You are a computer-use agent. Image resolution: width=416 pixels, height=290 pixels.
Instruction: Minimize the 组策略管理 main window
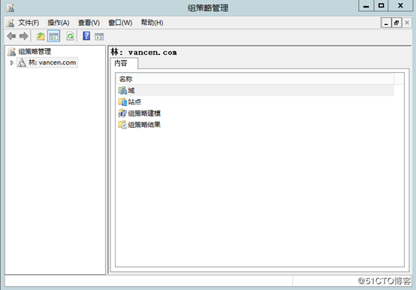(x=366, y=5)
